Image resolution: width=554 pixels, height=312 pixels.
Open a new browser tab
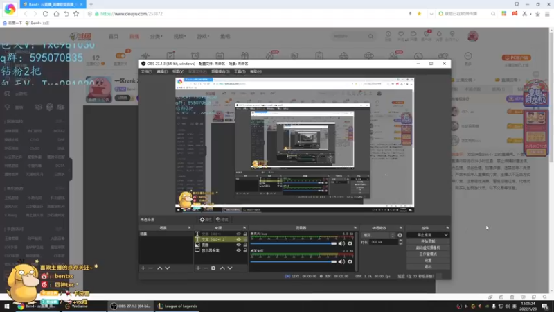(x=91, y=4)
